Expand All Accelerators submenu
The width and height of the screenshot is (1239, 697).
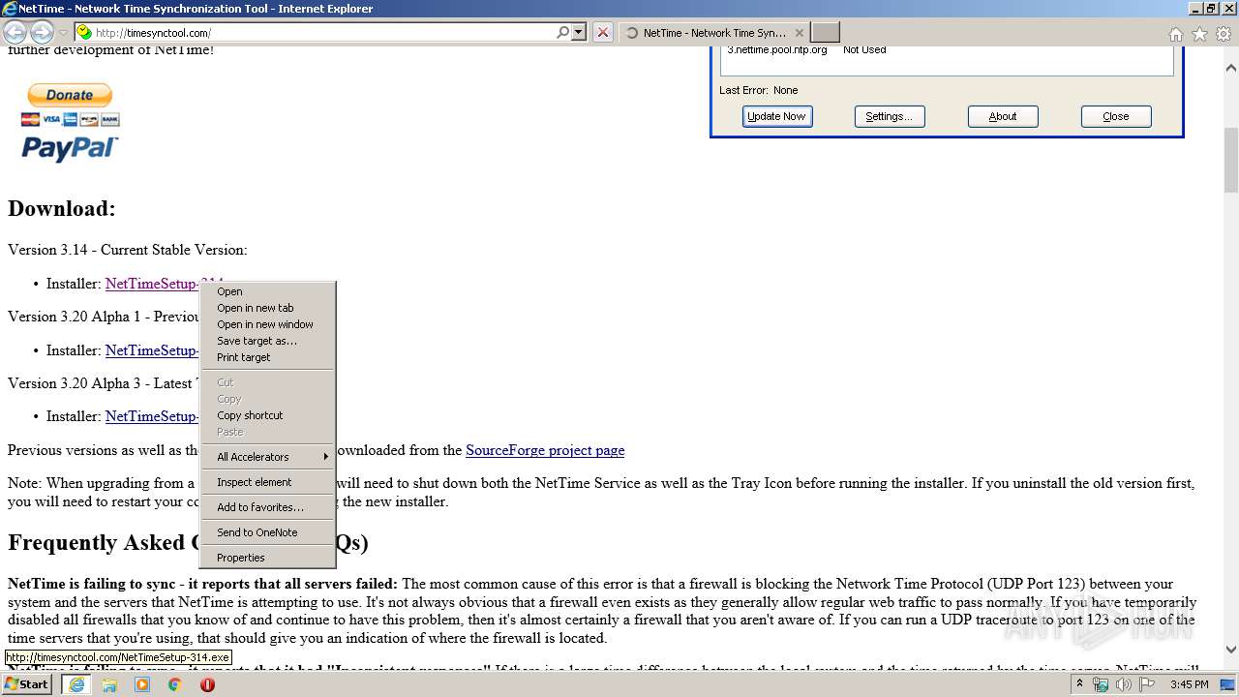coord(267,457)
